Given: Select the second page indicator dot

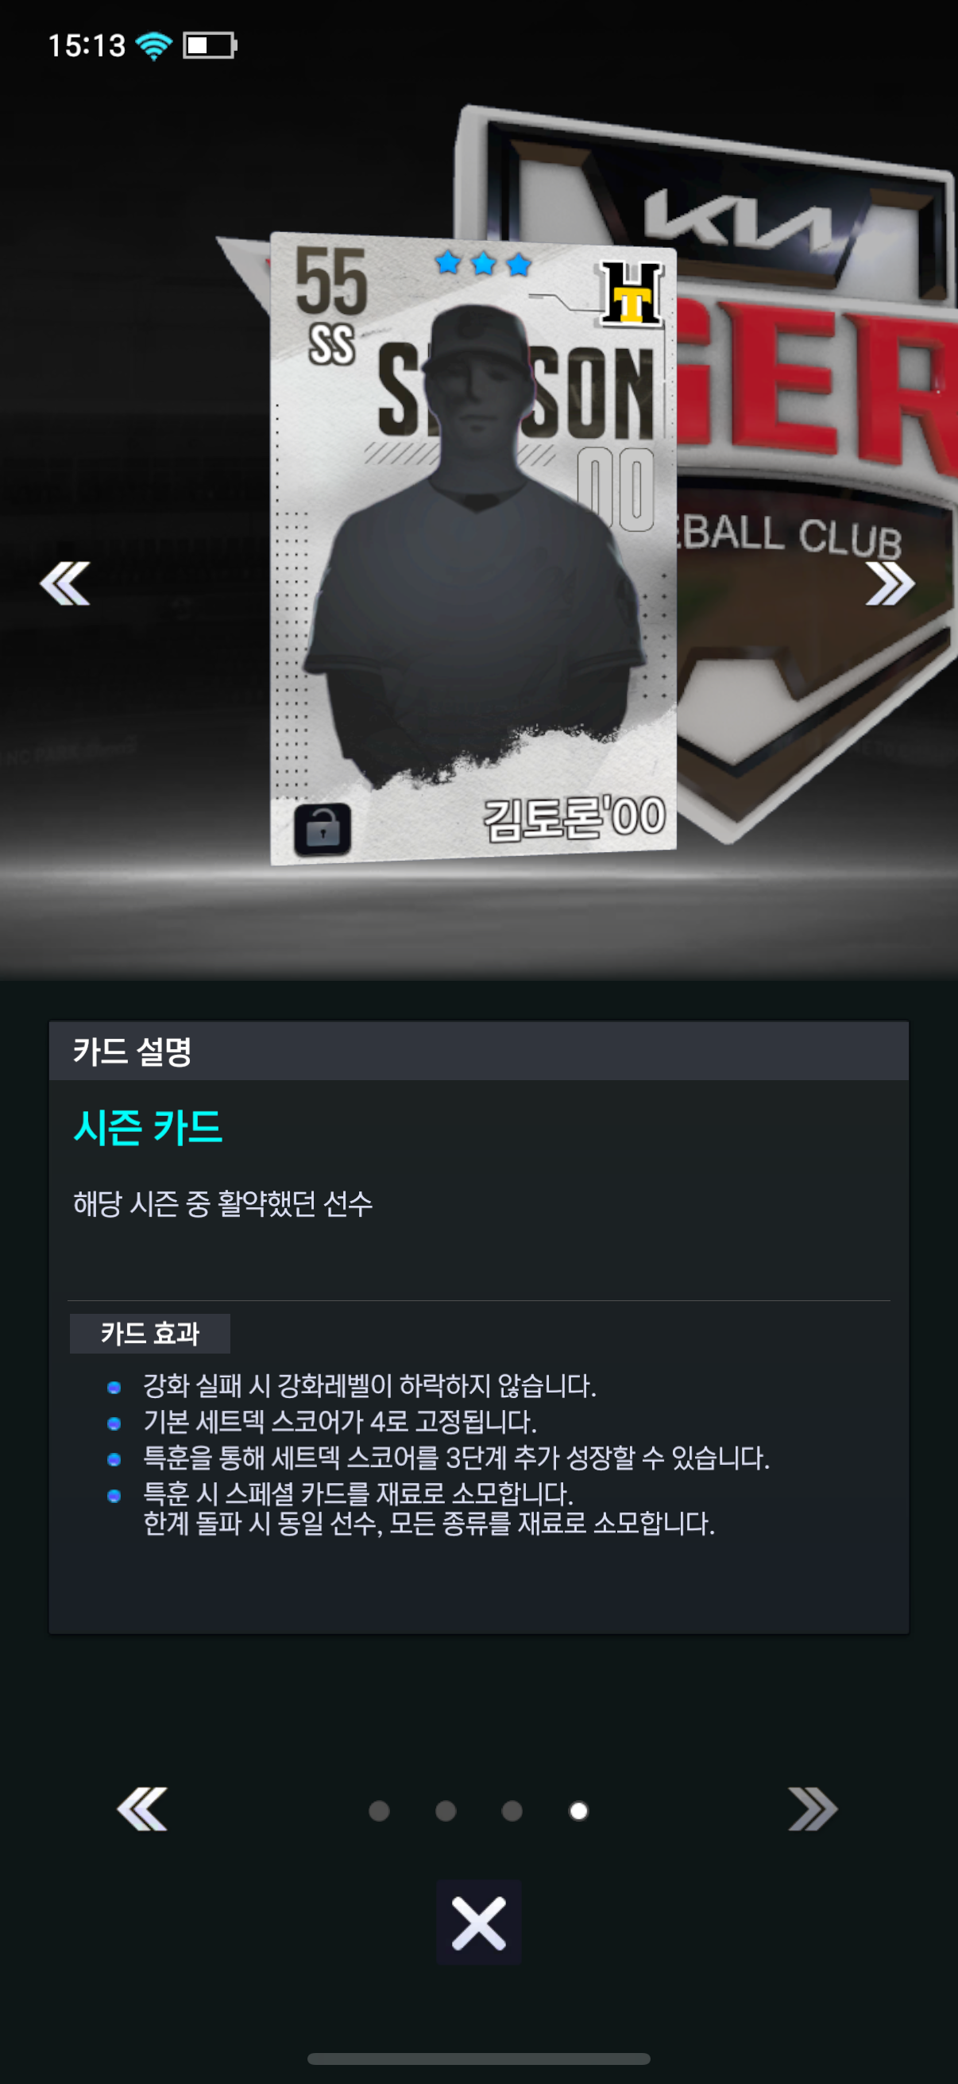Looking at the screenshot, I should coord(446,1811).
